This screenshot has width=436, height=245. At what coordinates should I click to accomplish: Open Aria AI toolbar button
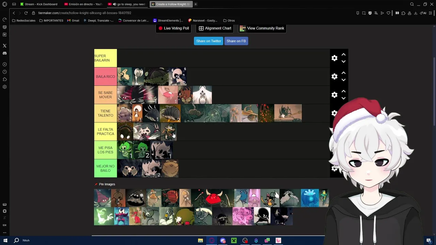click(423, 13)
